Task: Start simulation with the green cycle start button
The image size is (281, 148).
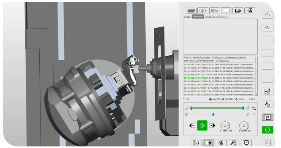Action: pos(202,126)
